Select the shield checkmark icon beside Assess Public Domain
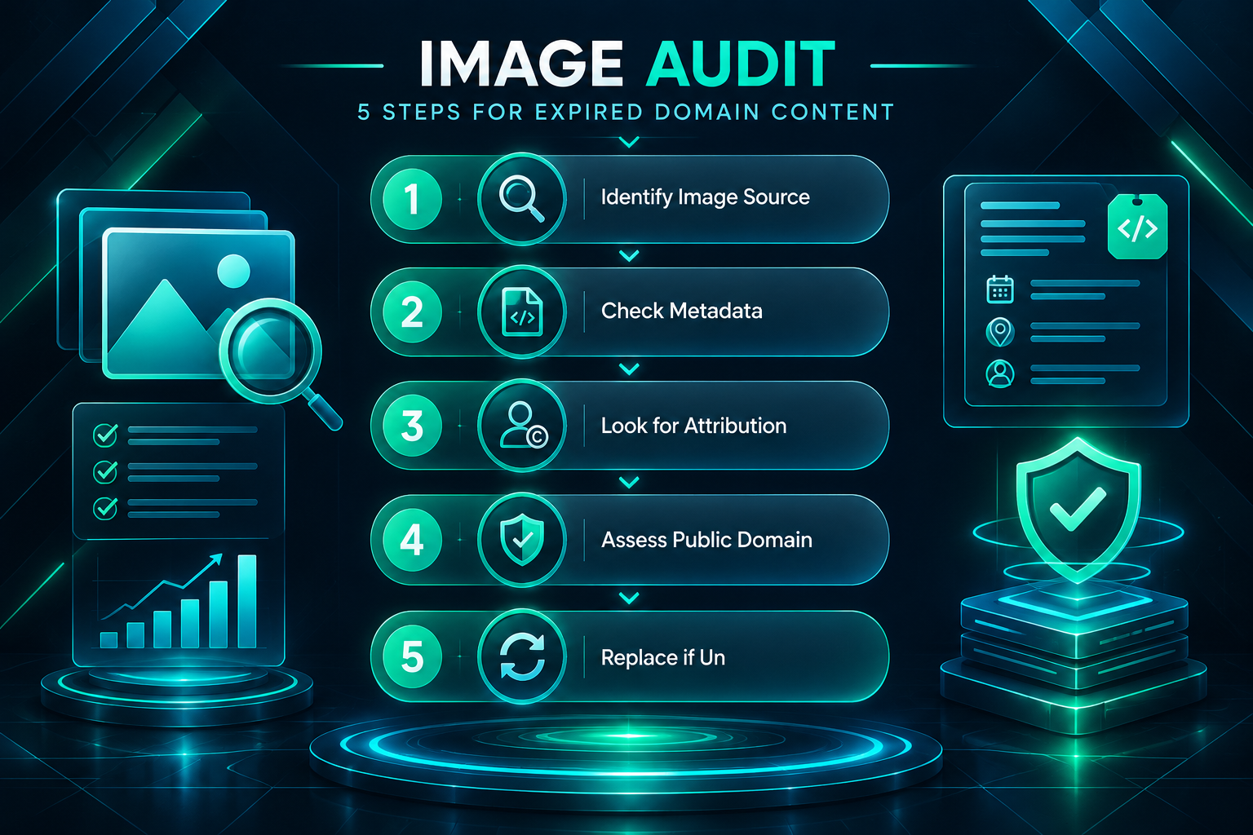This screenshot has height=835, width=1253. point(521,540)
